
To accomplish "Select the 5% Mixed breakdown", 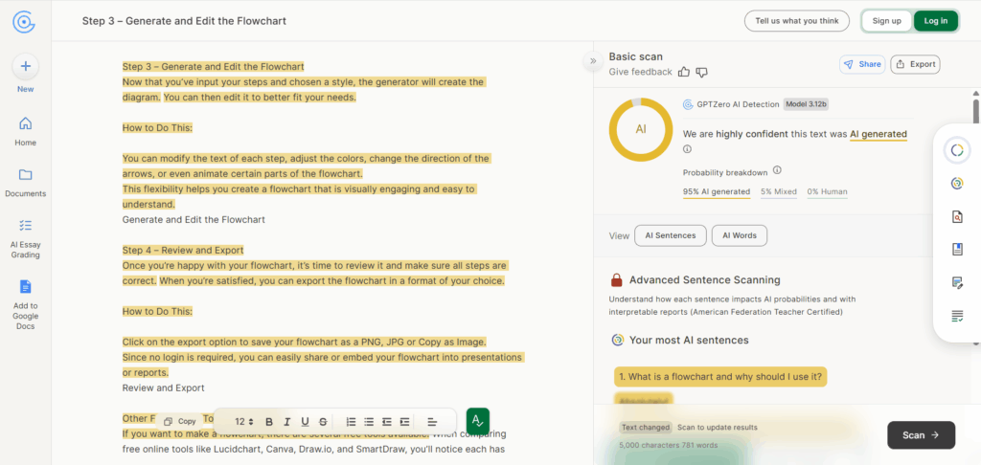I will [x=779, y=192].
